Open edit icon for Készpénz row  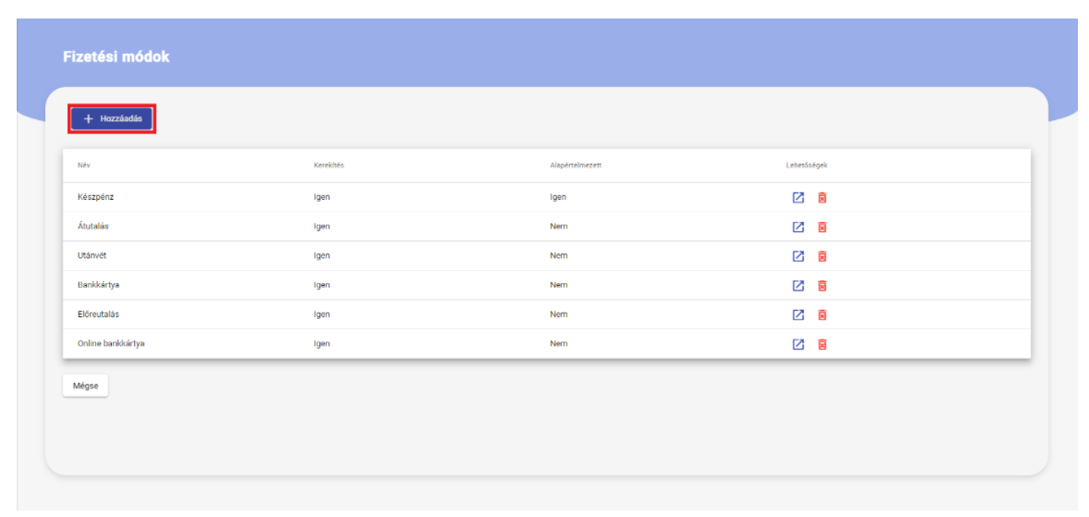pyautogui.click(x=798, y=198)
